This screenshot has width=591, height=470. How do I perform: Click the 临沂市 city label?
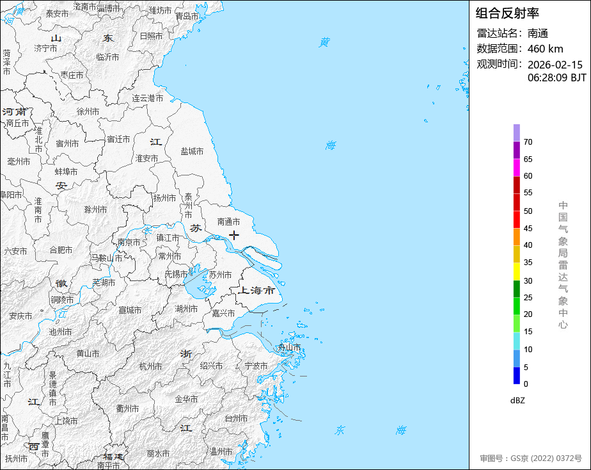107,57
